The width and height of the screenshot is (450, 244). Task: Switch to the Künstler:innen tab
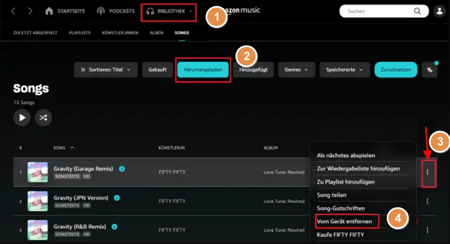[x=120, y=33]
